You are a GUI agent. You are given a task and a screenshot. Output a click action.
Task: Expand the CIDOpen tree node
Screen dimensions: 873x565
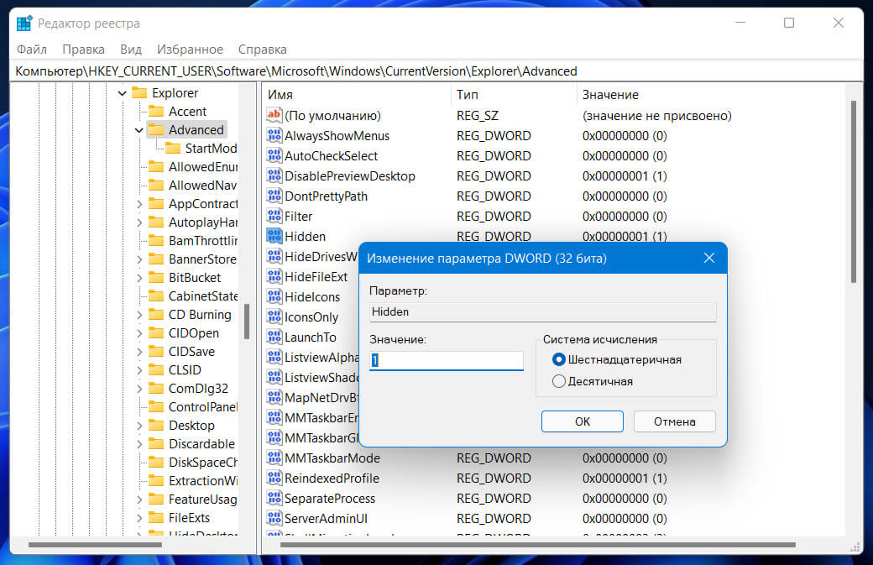139,333
